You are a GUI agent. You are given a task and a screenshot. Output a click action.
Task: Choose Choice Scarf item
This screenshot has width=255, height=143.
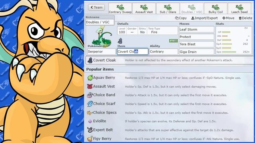[170, 104]
